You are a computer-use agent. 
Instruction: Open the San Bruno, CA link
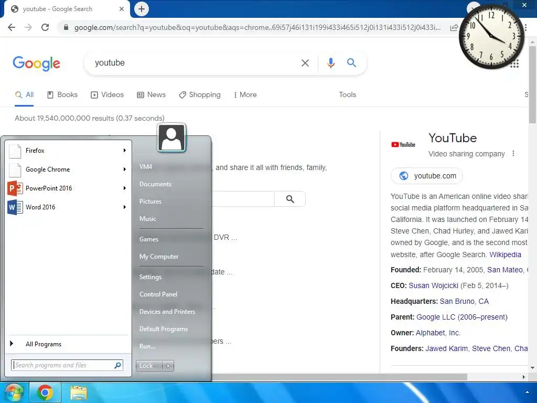tap(464, 301)
